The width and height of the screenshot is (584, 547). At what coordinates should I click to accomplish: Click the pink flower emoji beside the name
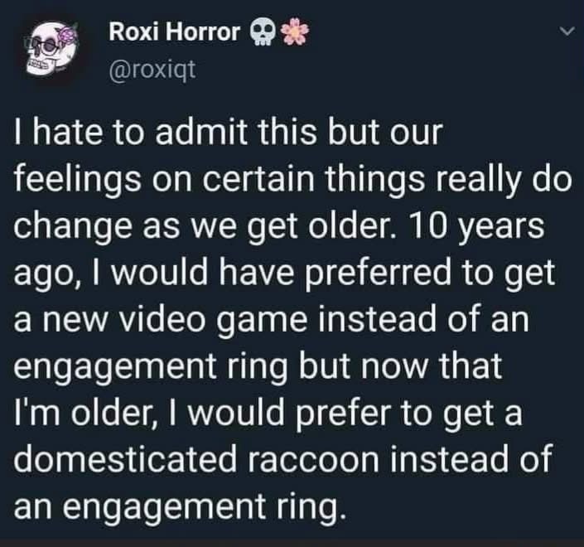[x=290, y=34]
